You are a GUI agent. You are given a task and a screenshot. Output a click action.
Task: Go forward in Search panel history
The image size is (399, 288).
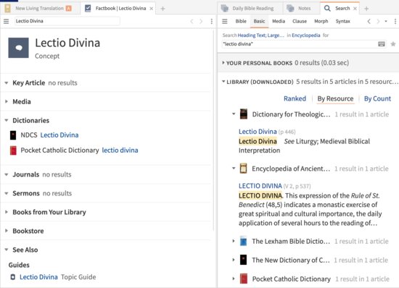(x=378, y=21)
